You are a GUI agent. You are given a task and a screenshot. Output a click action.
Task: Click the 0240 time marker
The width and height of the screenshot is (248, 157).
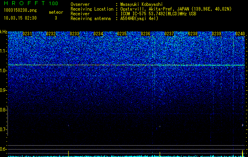pyautogui.click(x=240, y=34)
